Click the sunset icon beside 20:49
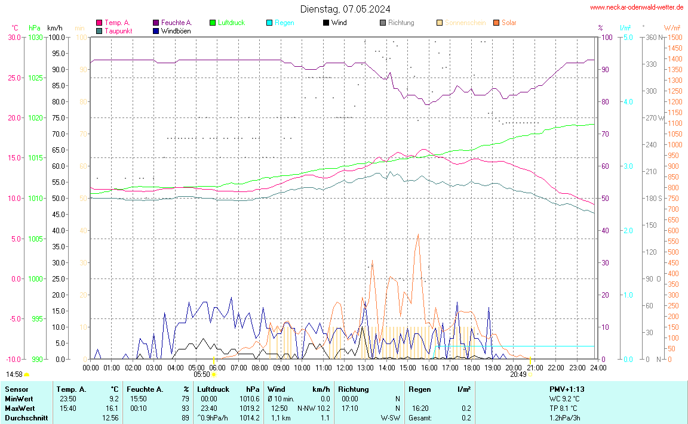 click(x=530, y=375)
